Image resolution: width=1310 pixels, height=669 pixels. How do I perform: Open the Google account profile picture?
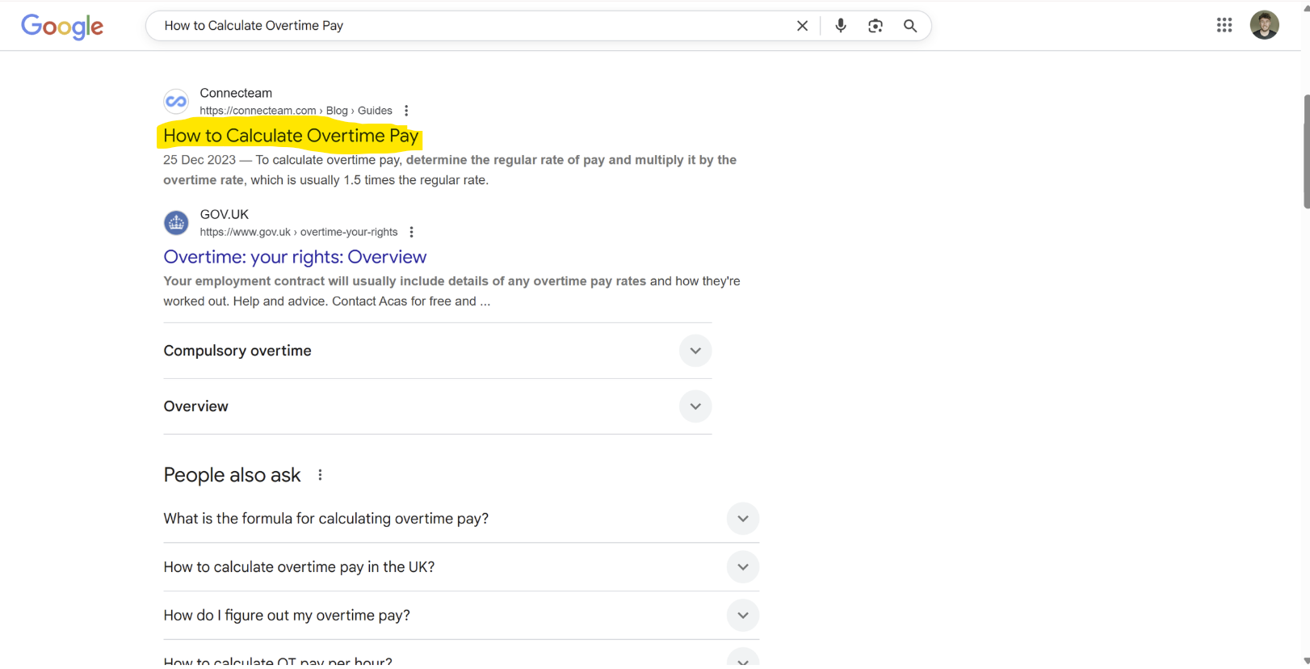1265,25
